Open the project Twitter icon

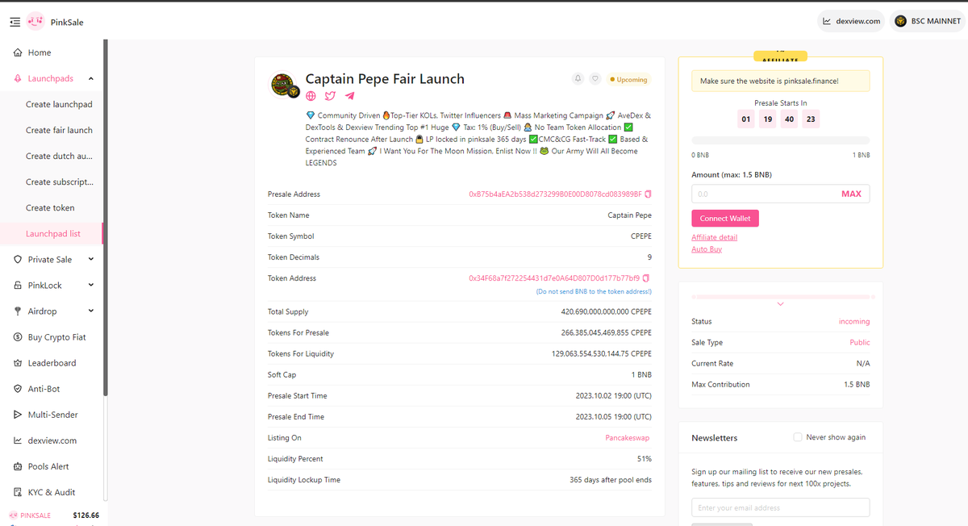pos(331,95)
